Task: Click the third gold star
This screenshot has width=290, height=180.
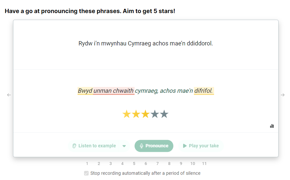Action: coord(145,114)
